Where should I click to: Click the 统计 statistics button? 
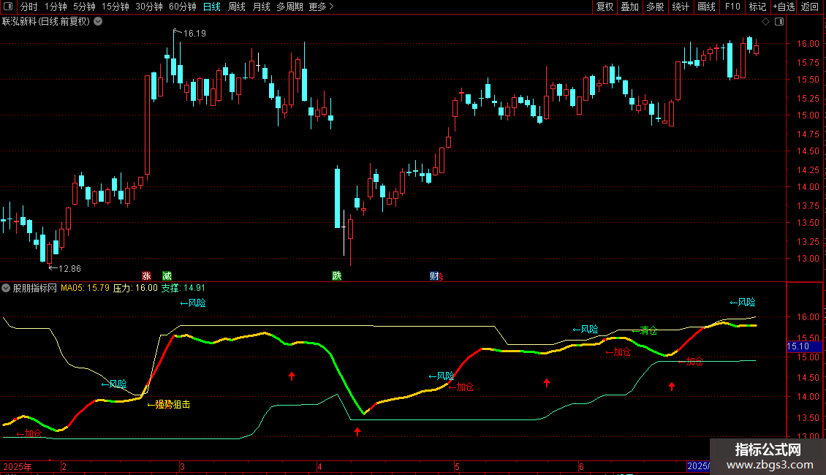tap(681, 7)
